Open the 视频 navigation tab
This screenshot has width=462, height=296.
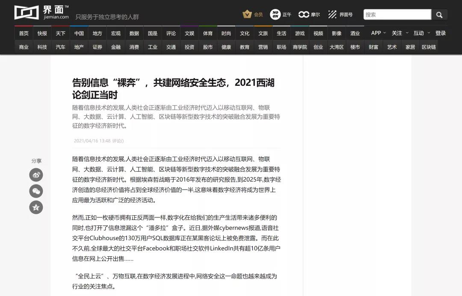coord(318,33)
